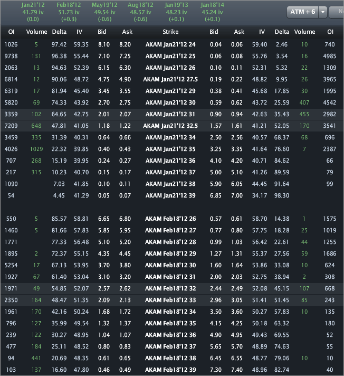Click the calls Bid column header on the left
Viewport: 344px width, 376px height.
102,32
